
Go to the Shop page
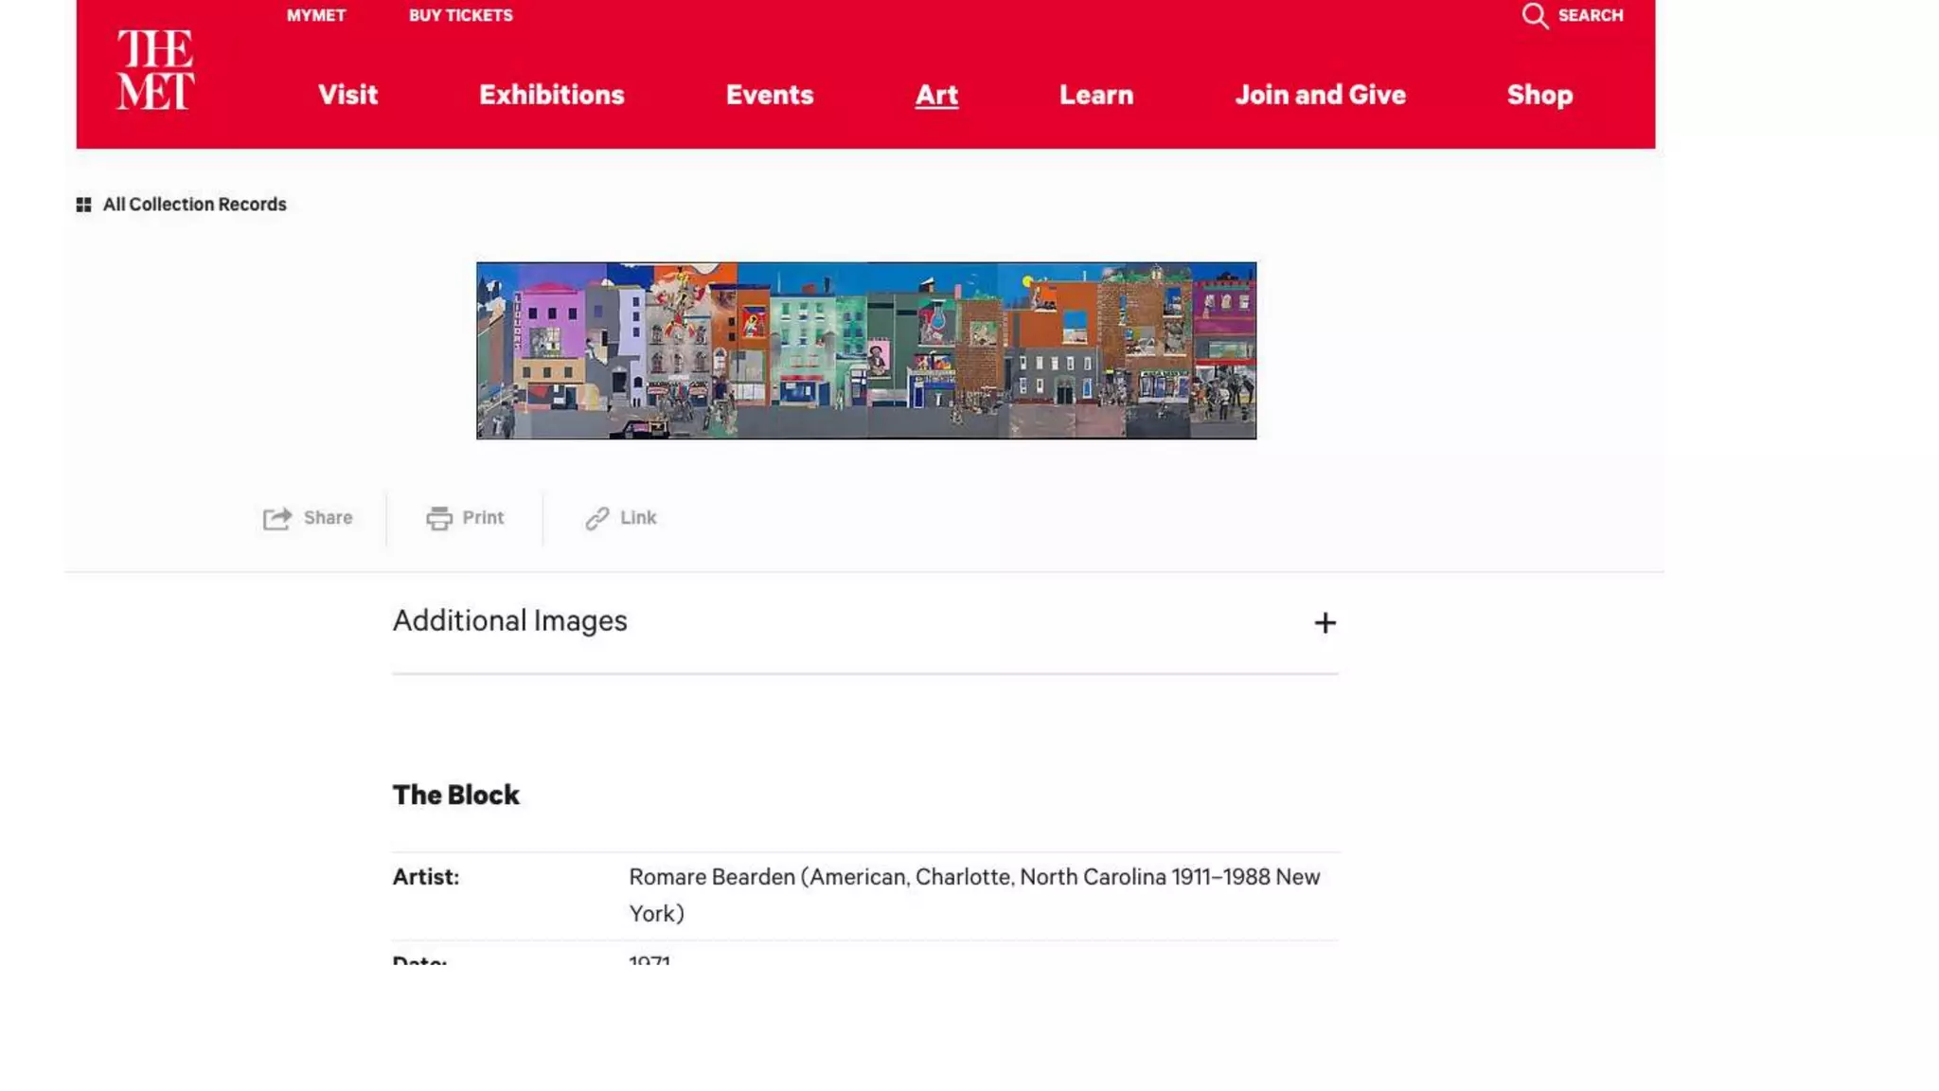[x=1539, y=95]
